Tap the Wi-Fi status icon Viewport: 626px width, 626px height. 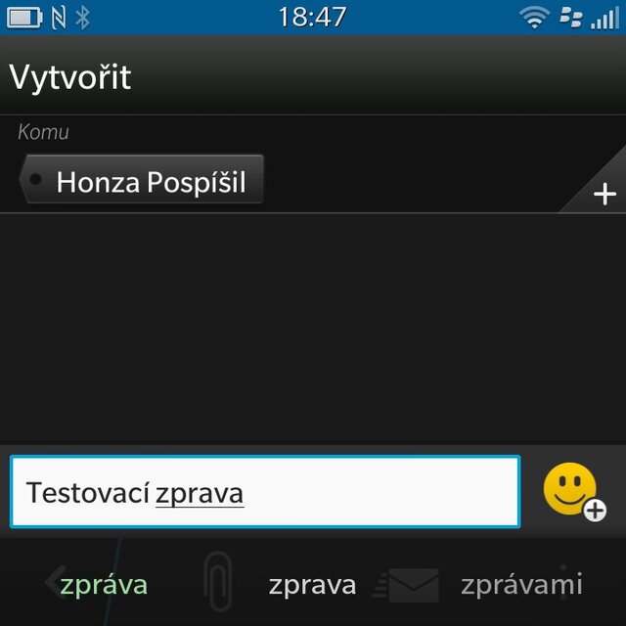tap(534, 18)
